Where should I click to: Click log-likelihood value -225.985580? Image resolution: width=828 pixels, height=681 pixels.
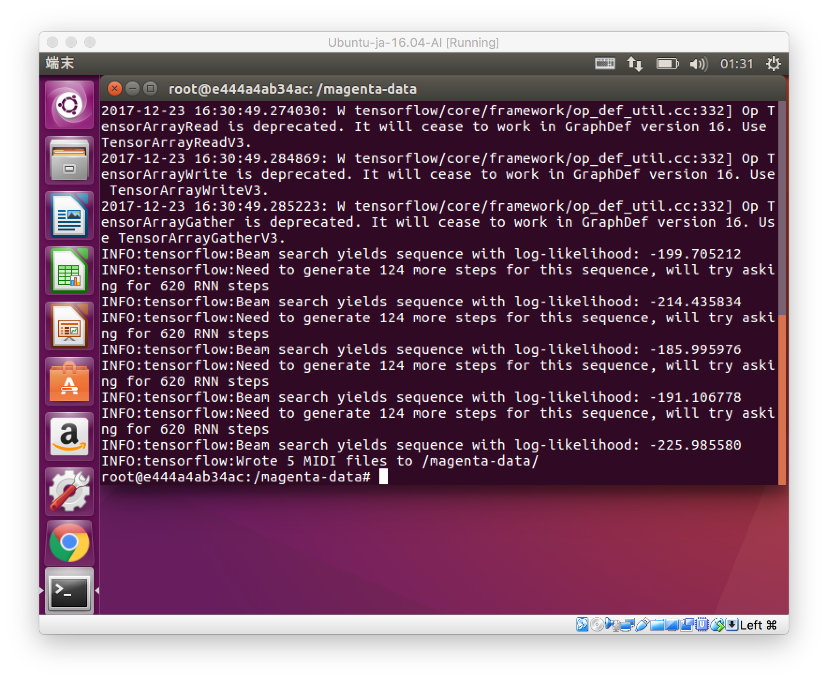click(x=695, y=445)
